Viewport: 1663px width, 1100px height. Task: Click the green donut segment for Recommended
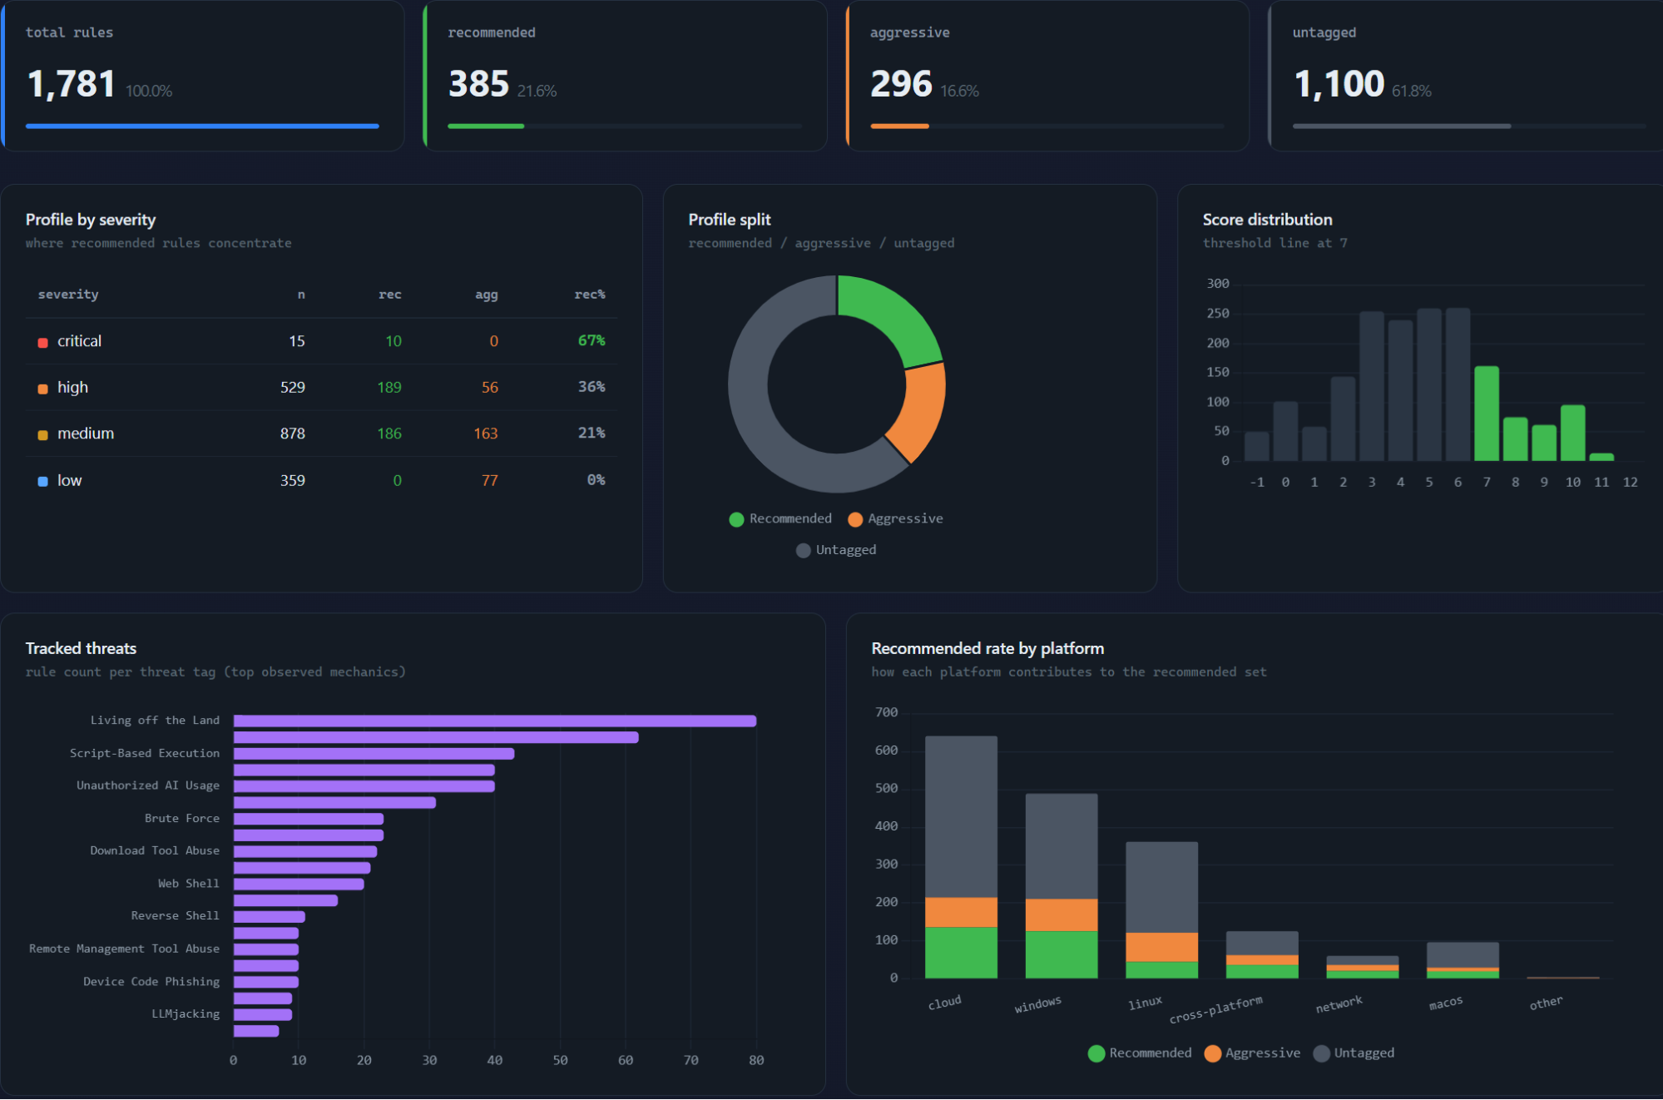point(893,315)
